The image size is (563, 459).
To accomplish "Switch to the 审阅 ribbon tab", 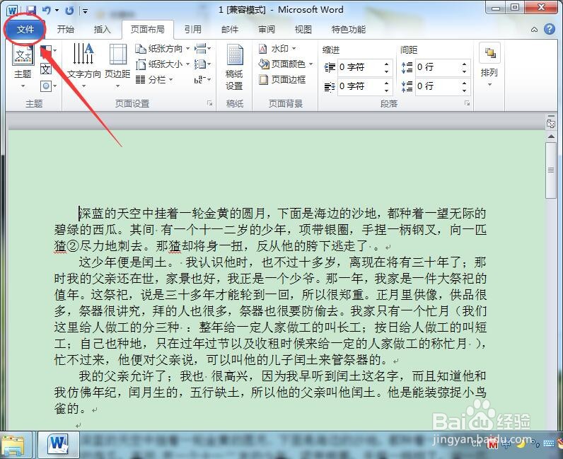I will [267, 29].
